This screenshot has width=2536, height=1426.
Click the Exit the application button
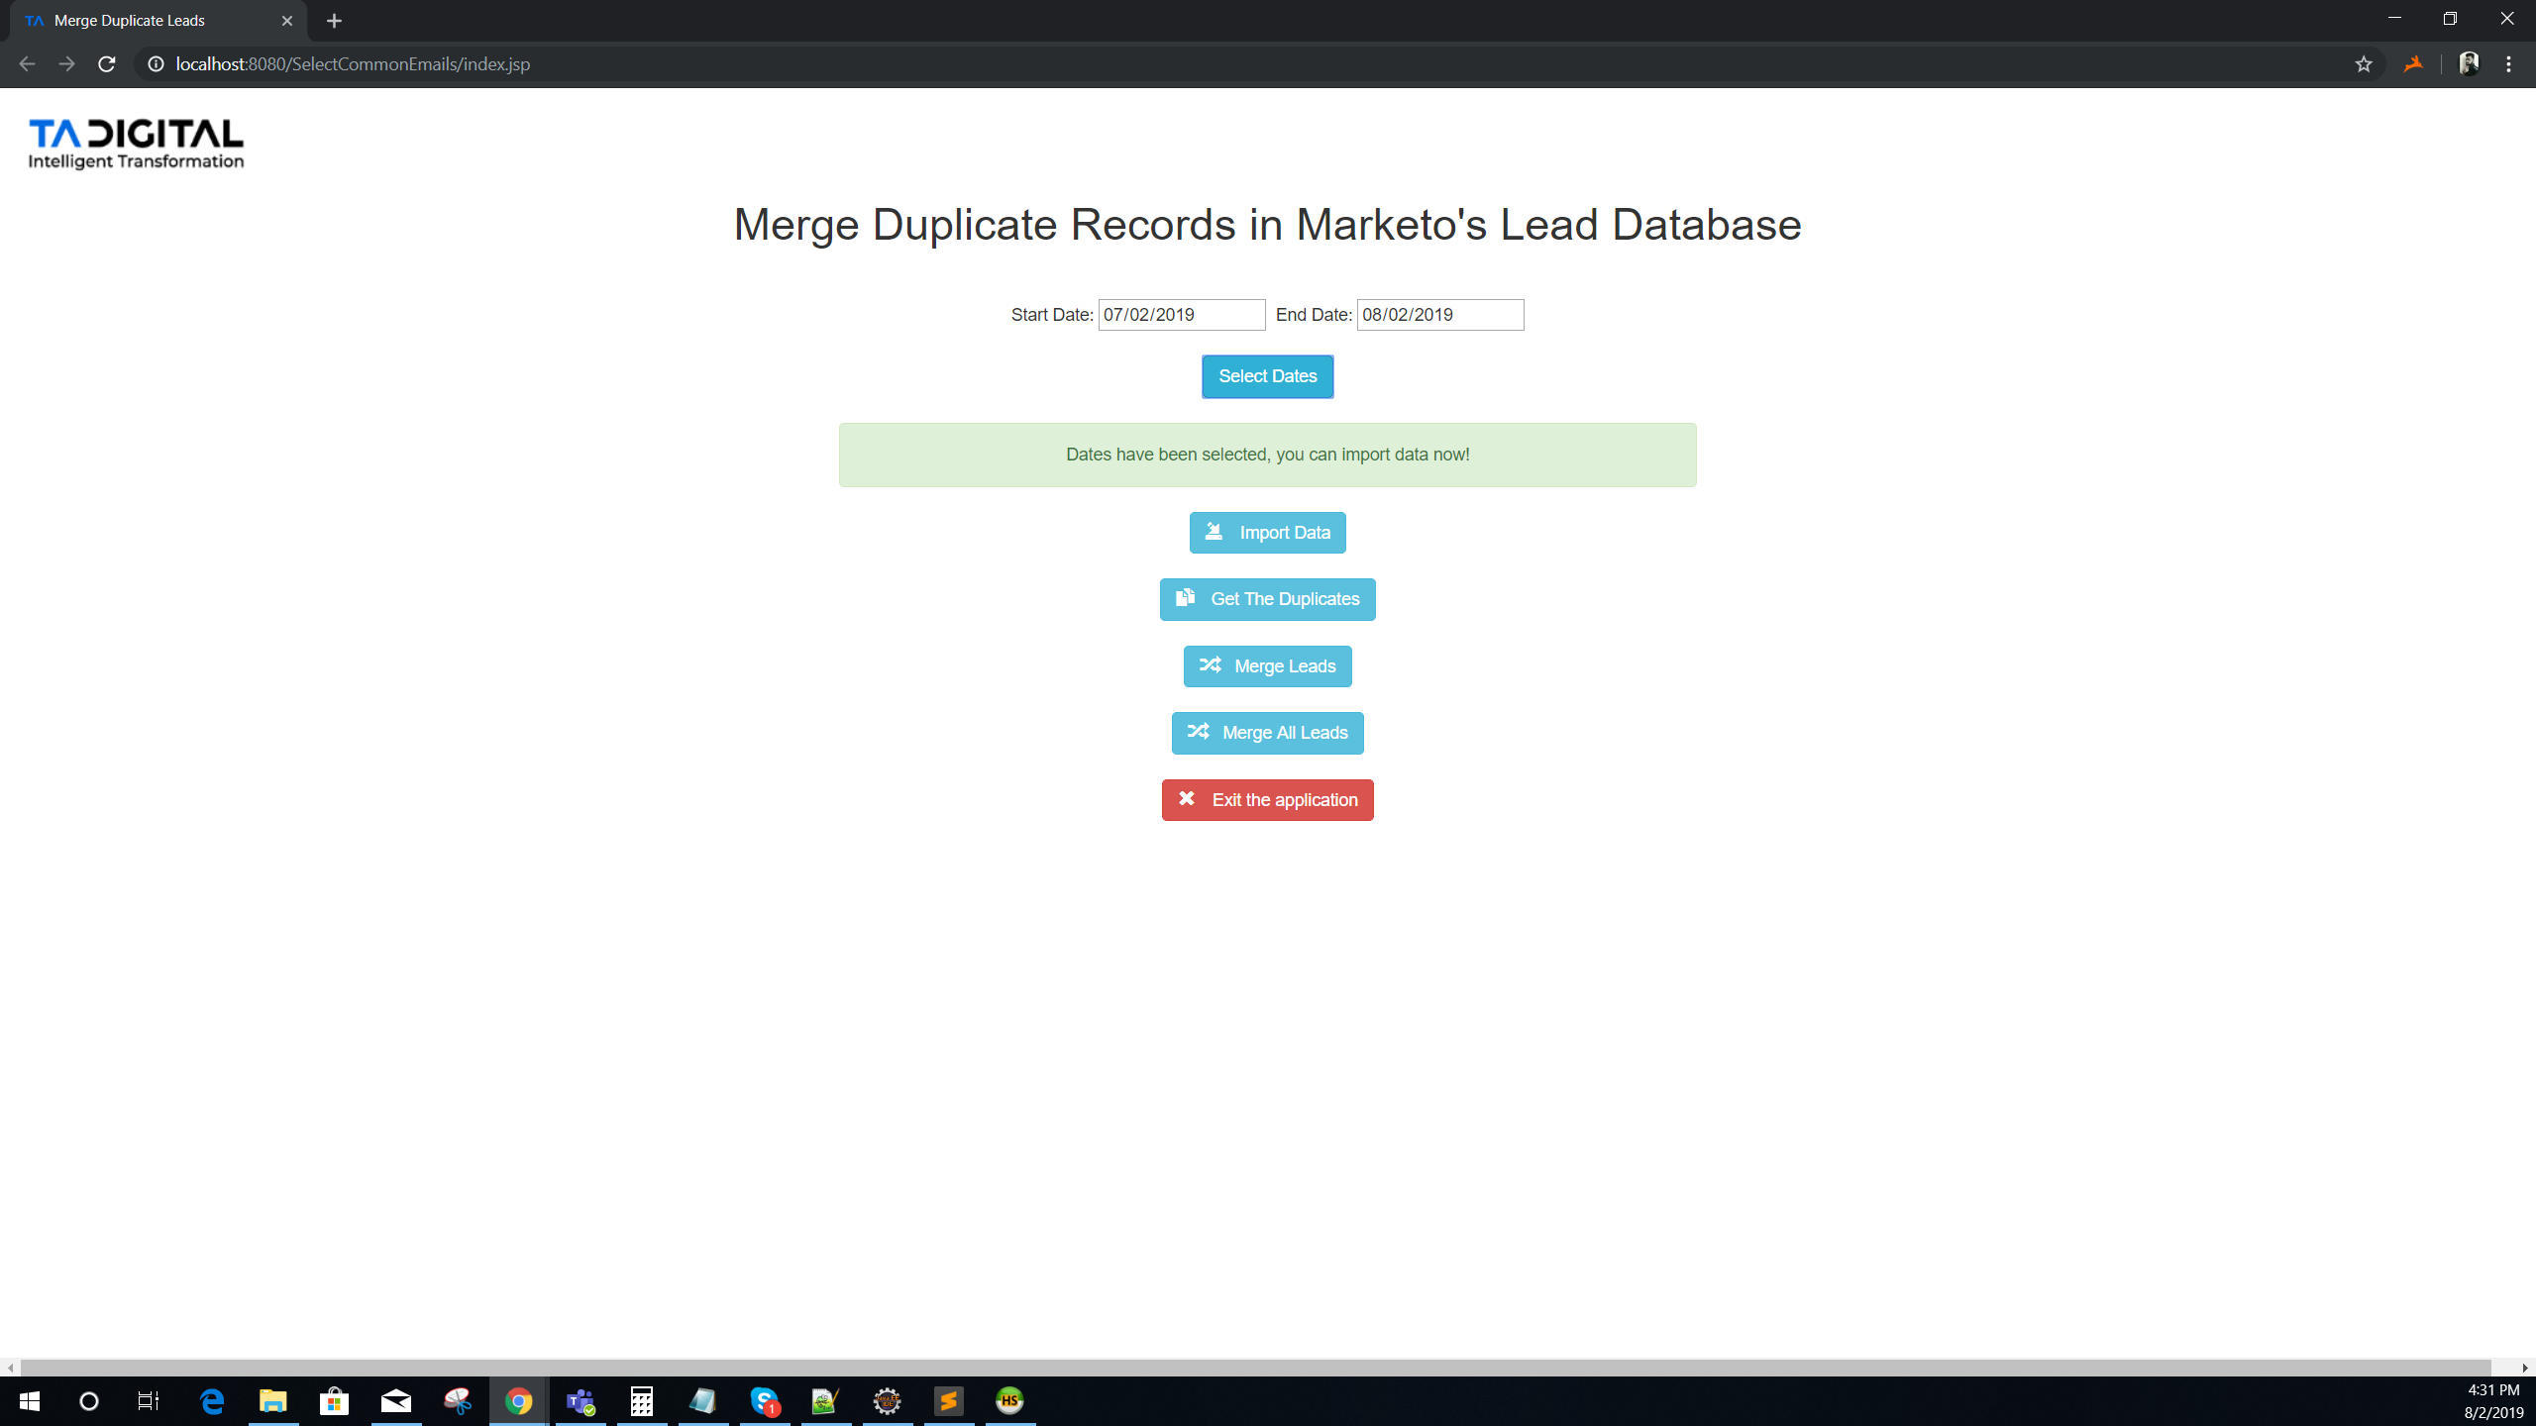point(1266,799)
